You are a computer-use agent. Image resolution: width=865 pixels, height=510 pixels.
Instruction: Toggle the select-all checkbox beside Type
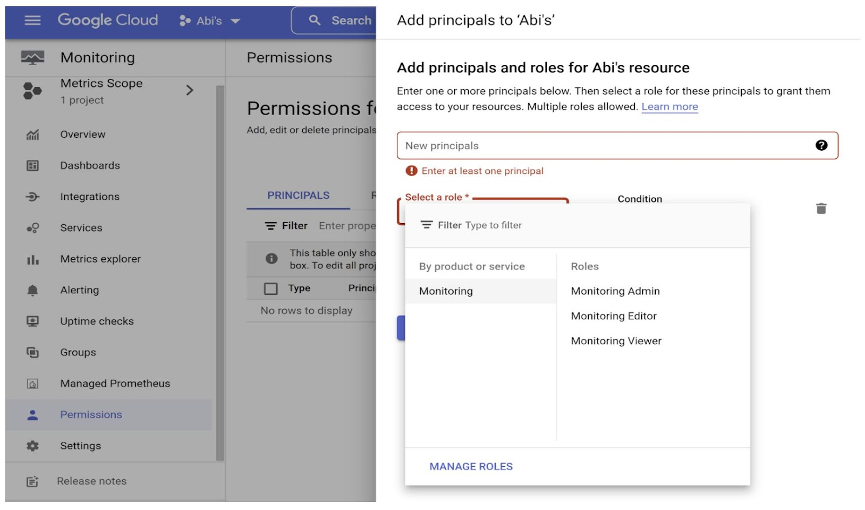(x=271, y=289)
